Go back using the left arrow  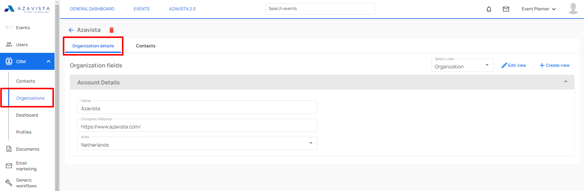71,30
